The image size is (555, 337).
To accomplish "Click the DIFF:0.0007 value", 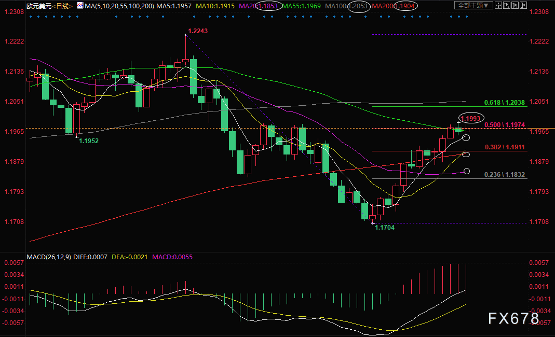I will [x=90, y=257].
